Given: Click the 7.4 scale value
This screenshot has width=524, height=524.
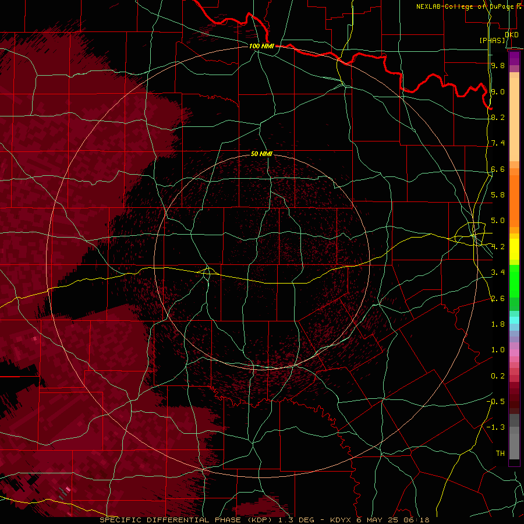Looking at the screenshot, I should tap(498, 143).
